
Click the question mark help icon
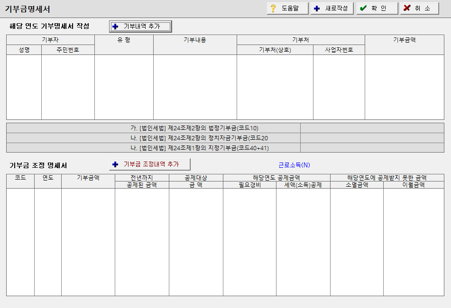[273, 9]
